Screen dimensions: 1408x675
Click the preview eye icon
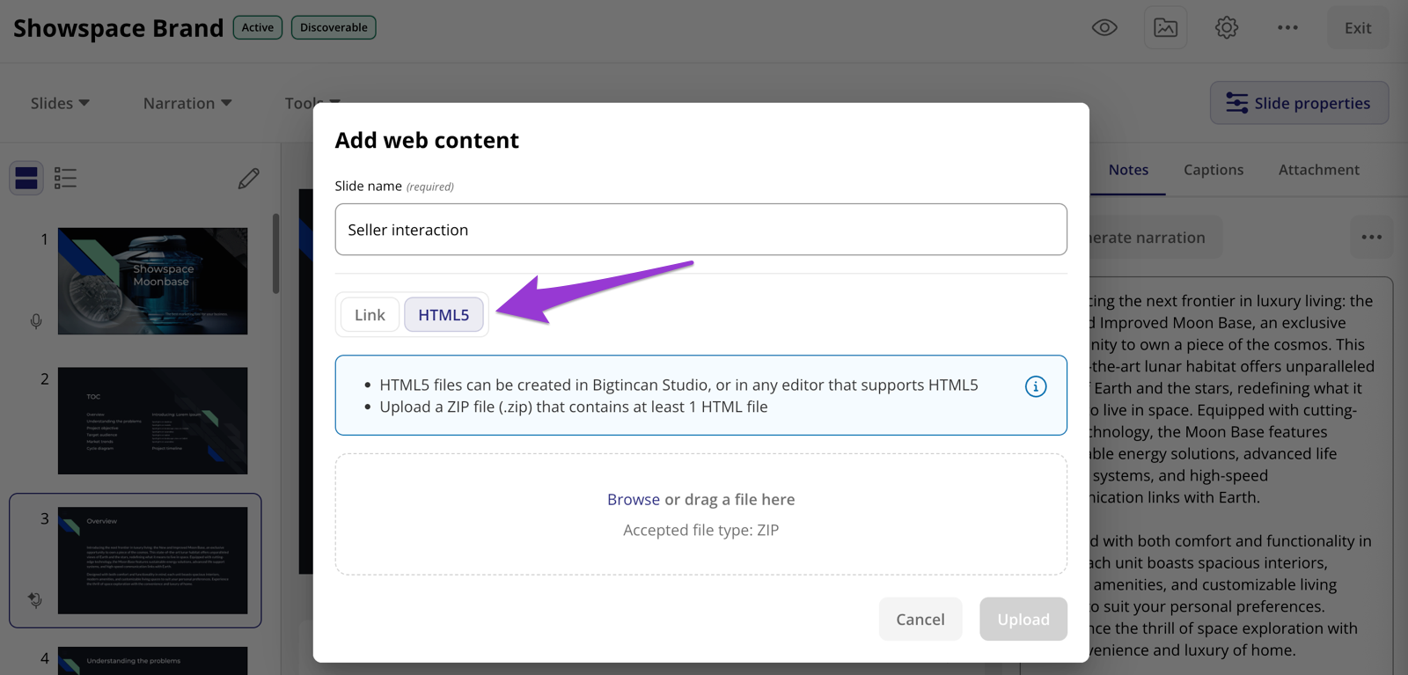tap(1104, 27)
